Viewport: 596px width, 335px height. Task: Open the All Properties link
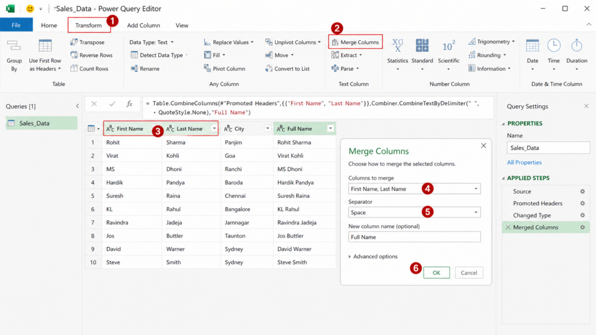(524, 163)
